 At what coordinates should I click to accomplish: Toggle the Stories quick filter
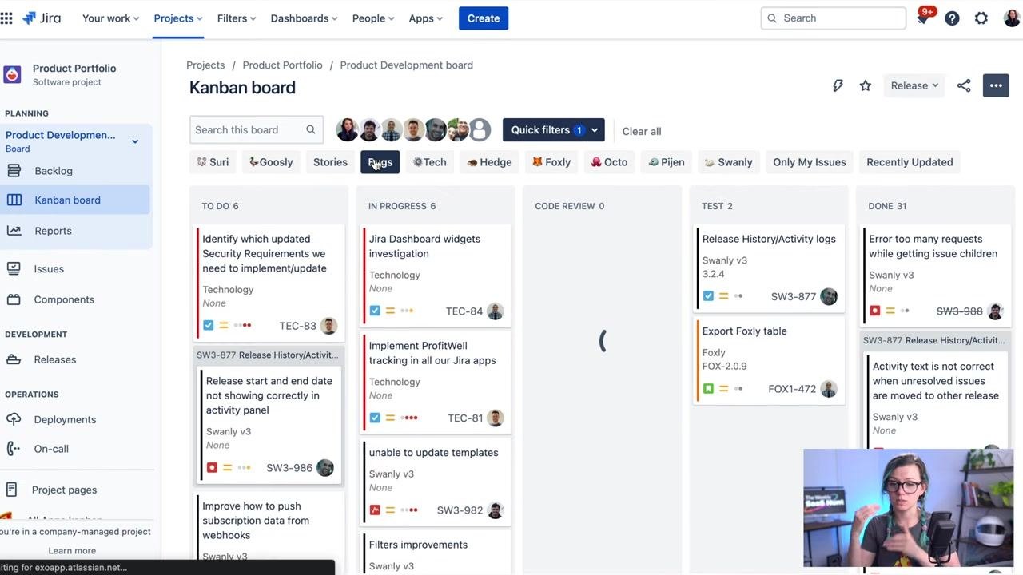pos(330,162)
